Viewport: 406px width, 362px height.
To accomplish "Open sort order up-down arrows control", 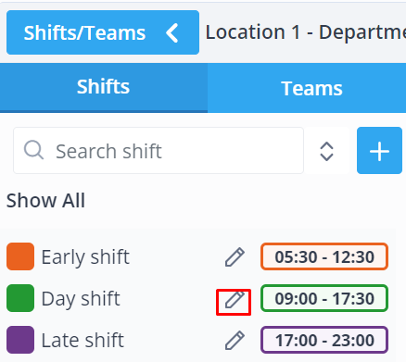I will 326,151.
